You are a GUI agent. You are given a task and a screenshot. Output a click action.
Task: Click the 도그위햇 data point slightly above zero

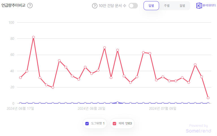tap(117, 103)
